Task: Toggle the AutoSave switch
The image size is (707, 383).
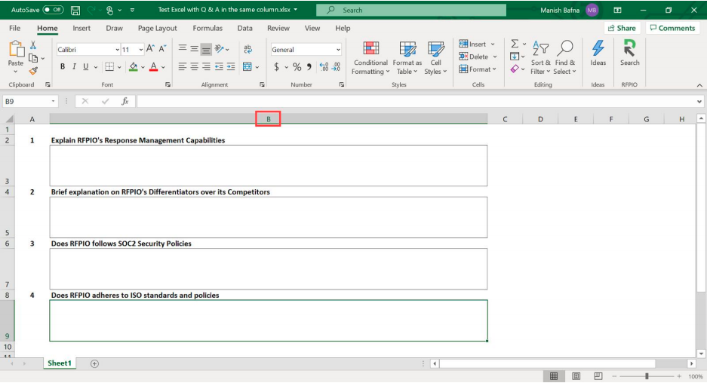Action: 53,10
